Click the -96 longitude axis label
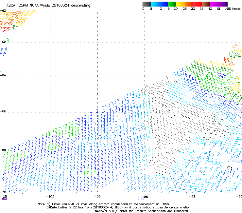This screenshot has height=213, width=242. [x=145, y=197]
